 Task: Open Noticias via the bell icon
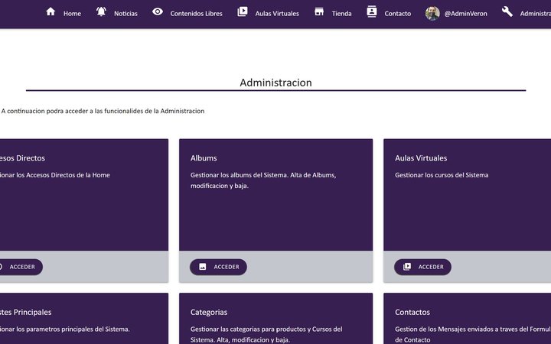tap(101, 11)
